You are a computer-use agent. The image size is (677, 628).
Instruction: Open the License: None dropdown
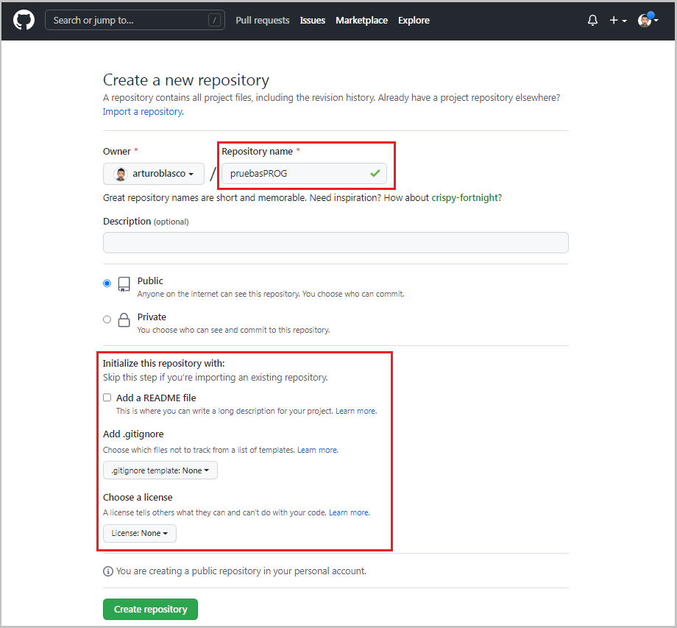139,533
